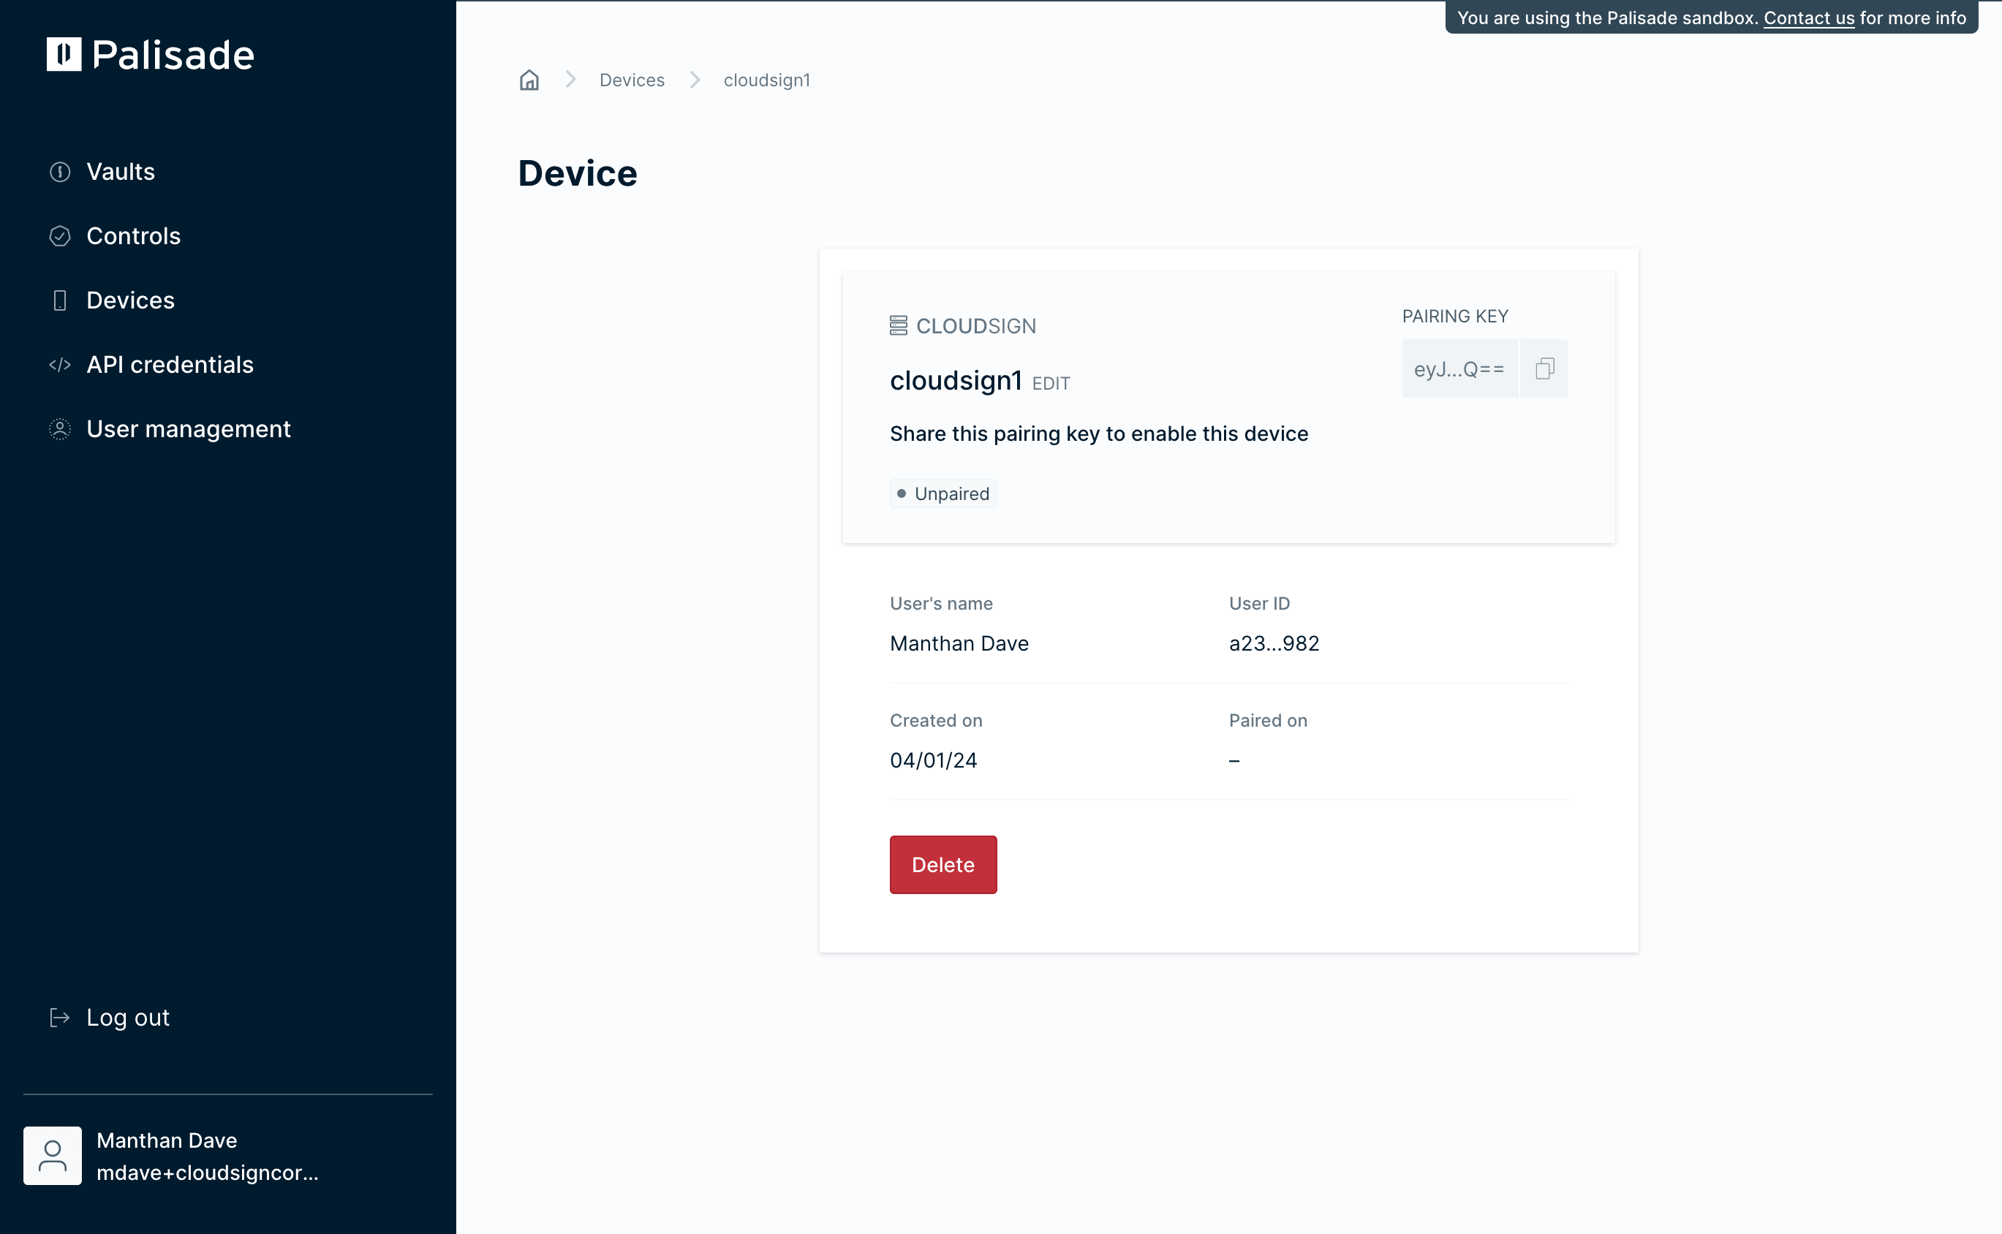Click EDIT next to cloudsign1 name
Image resolution: width=2002 pixels, height=1234 pixels.
tap(1051, 384)
